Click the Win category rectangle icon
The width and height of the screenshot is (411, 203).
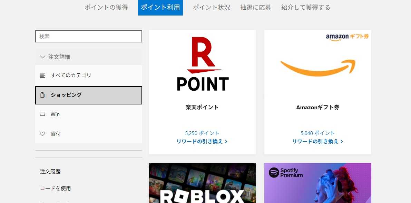click(x=42, y=114)
